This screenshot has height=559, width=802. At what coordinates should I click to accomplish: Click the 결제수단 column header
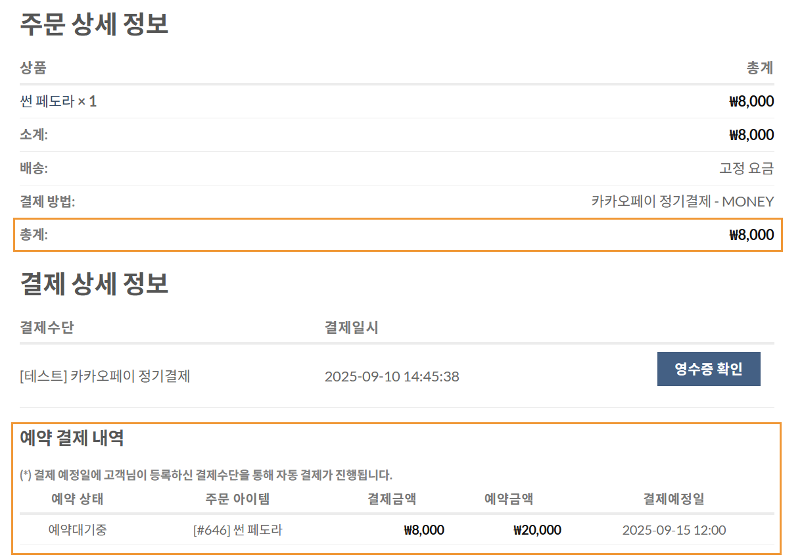point(47,328)
